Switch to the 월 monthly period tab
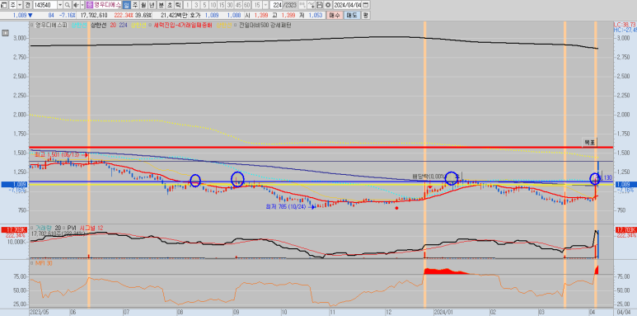Screen dimensions: 637x316 (x=143, y=5)
